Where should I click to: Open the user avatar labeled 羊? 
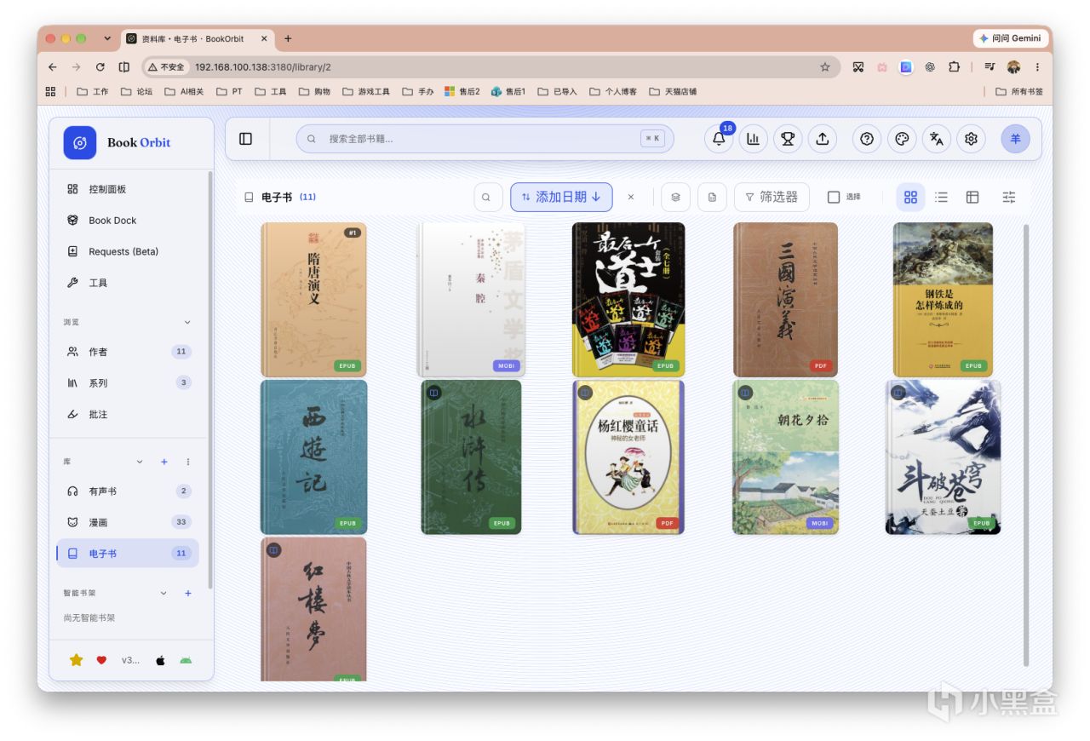pyautogui.click(x=1015, y=139)
